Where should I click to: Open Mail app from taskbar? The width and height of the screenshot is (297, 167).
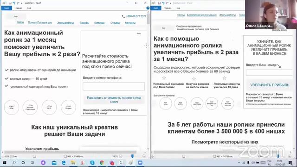coord(54,163)
